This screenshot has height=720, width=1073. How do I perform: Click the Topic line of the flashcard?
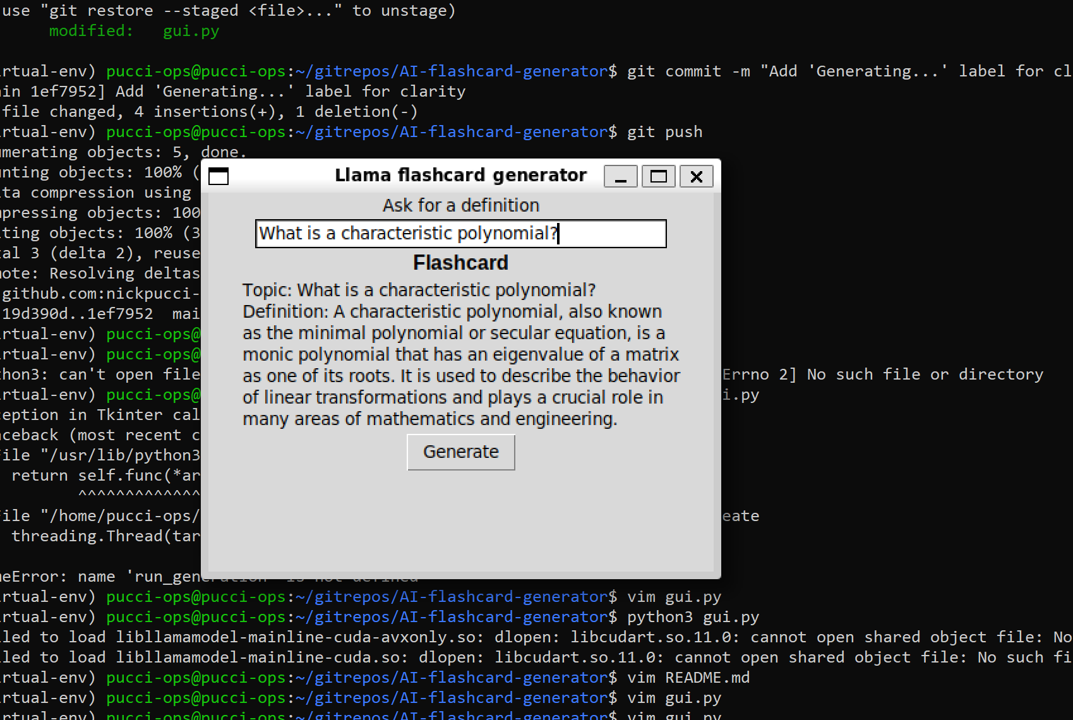pos(418,289)
